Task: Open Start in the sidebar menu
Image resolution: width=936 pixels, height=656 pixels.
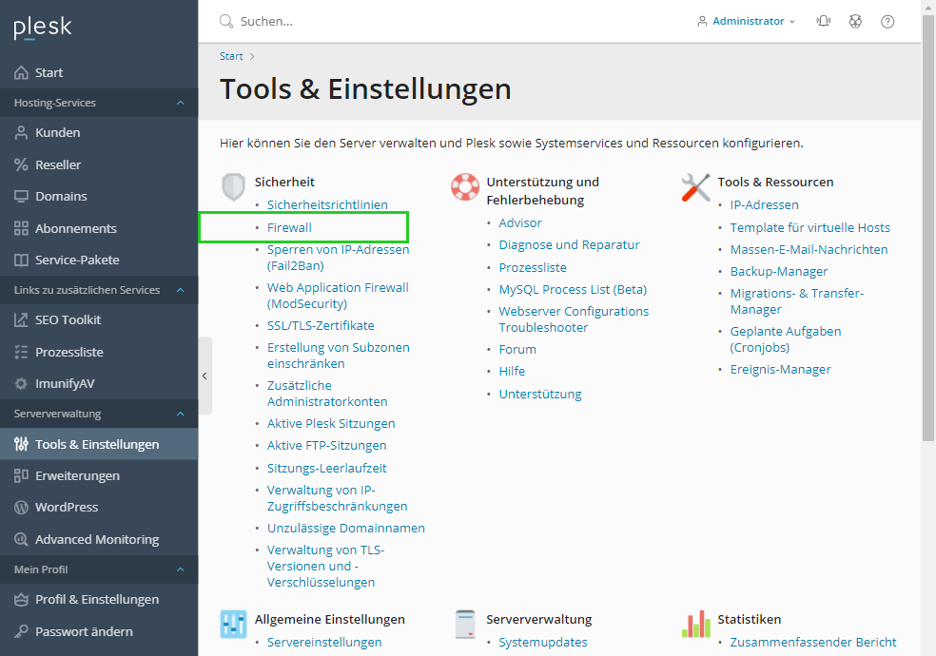Action: [x=99, y=73]
